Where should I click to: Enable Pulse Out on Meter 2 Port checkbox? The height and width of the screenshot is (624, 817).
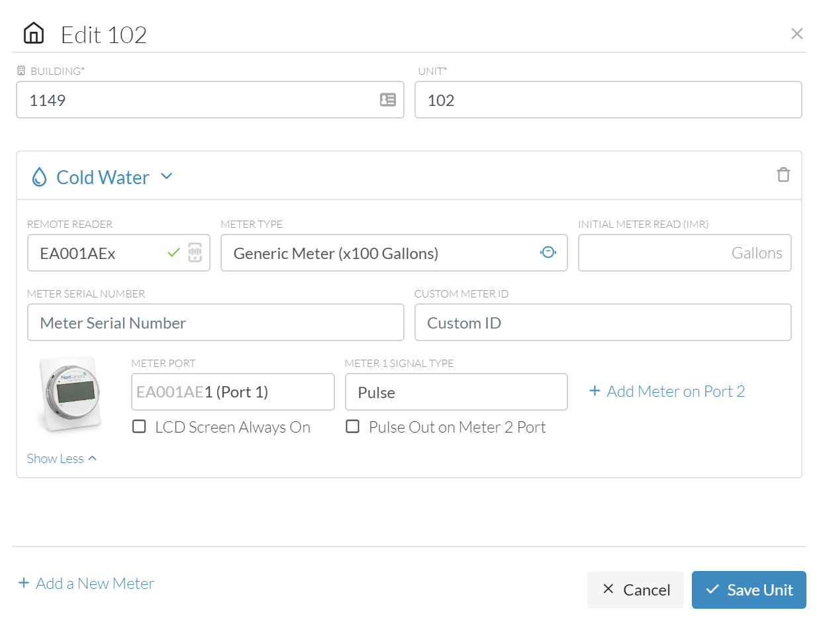tap(353, 427)
